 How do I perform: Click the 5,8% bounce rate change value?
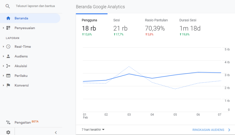tap(149, 34)
